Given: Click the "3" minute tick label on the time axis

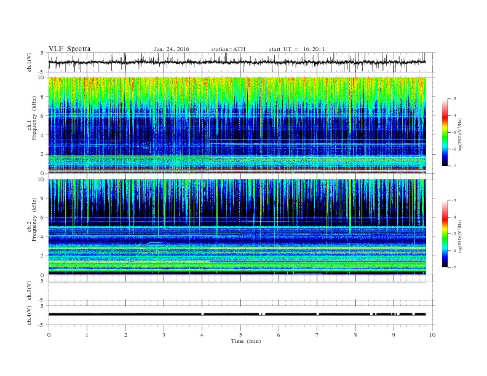Looking at the screenshot, I should pyautogui.click(x=164, y=335).
